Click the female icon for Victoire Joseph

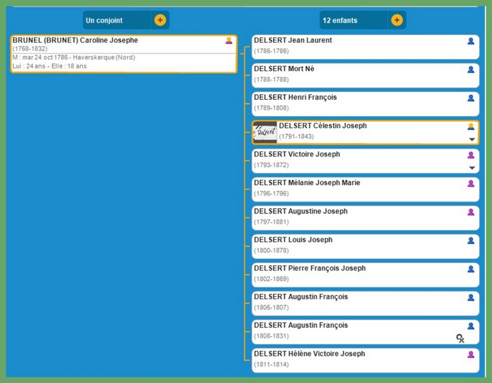coord(471,155)
